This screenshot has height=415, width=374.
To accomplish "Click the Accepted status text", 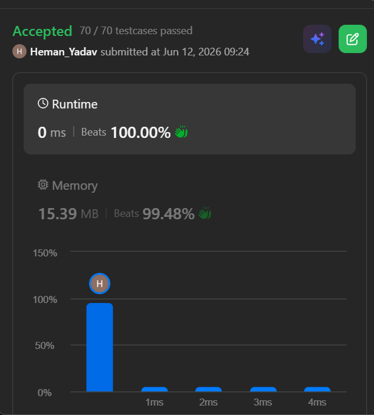I will coord(42,31).
